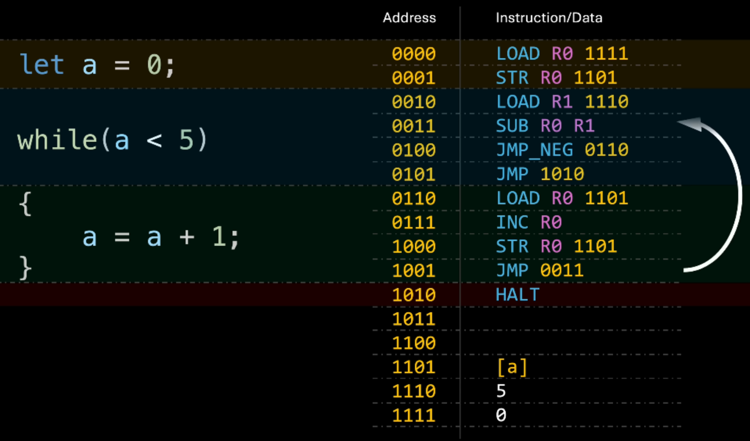This screenshot has width=750, height=441.
Task: Click the Address column header
Action: [409, 18]
